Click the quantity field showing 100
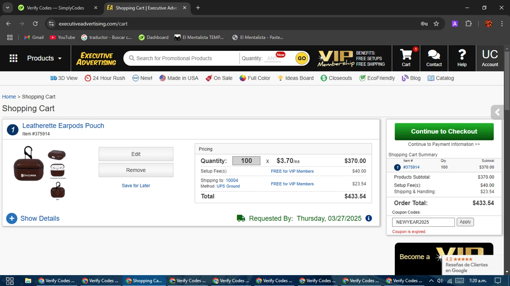The image size is (510, 286). point(247,161)
